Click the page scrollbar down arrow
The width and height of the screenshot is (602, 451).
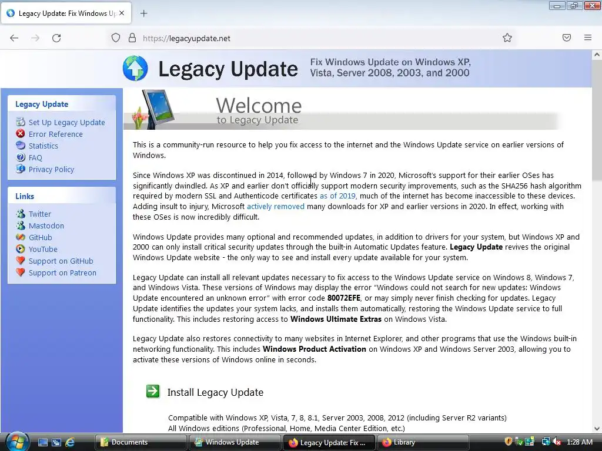coord(597,428)
